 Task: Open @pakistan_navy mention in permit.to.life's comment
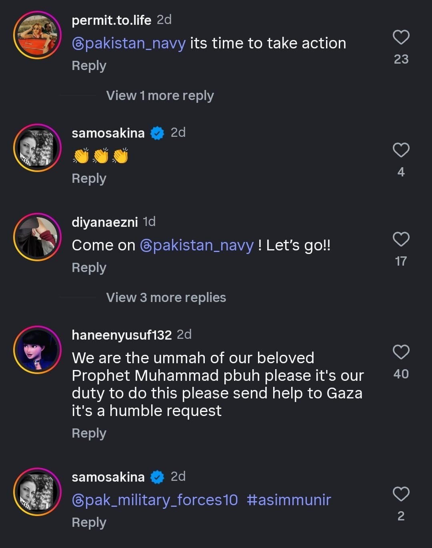[x=128, y=43]
